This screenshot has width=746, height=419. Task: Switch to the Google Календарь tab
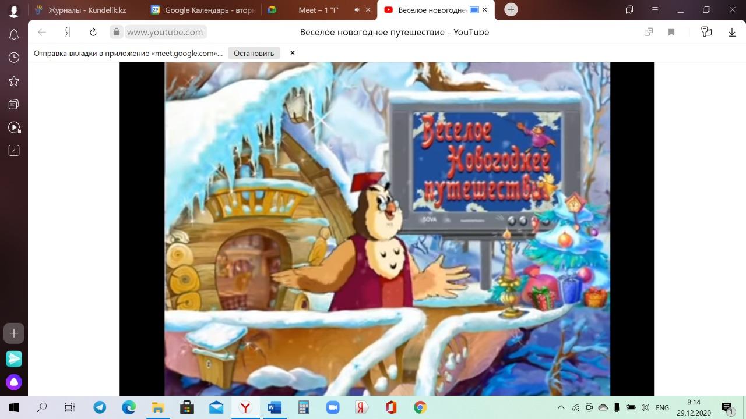point(203,10)
